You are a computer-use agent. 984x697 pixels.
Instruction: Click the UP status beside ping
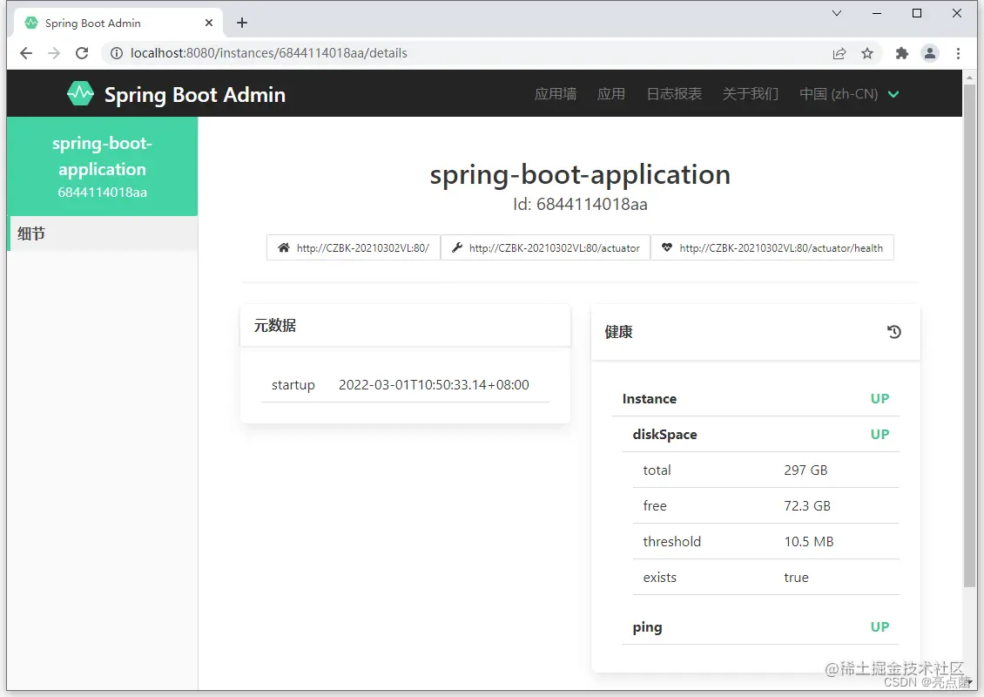point(880,626)
